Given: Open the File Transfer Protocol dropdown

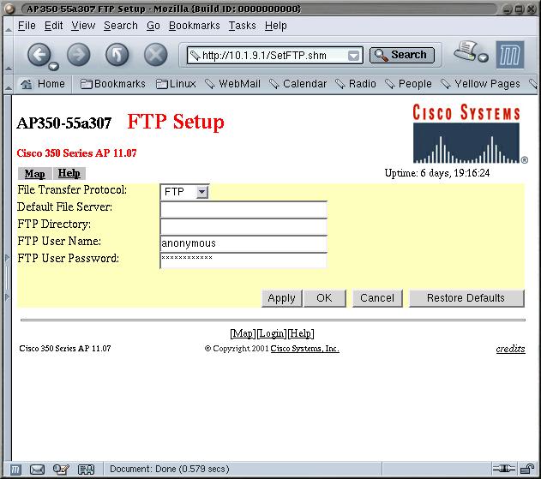Looking at the screenshot, I should (184, 192).
